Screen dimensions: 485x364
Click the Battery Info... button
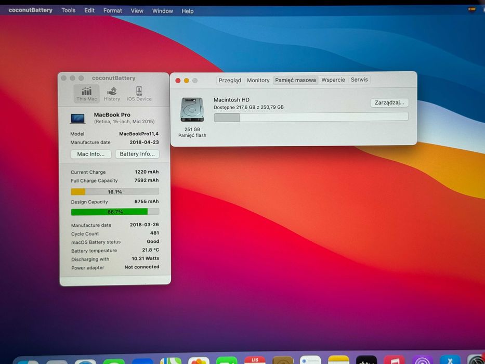pos(137,154)
